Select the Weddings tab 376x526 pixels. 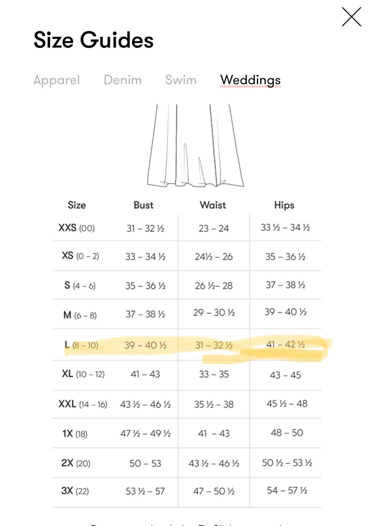click(x=250, y=81)
